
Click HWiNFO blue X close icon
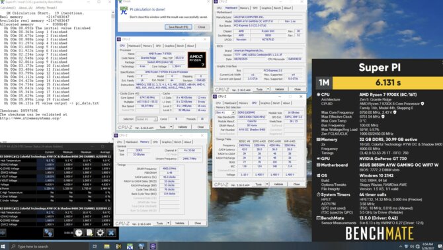(111, 233)
